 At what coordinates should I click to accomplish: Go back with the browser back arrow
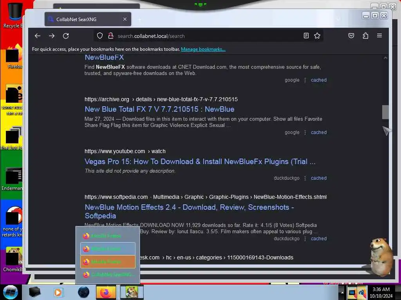pyautogui.click(x=38, y=36)
